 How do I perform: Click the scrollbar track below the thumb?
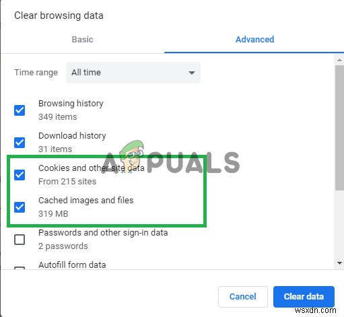339,225
